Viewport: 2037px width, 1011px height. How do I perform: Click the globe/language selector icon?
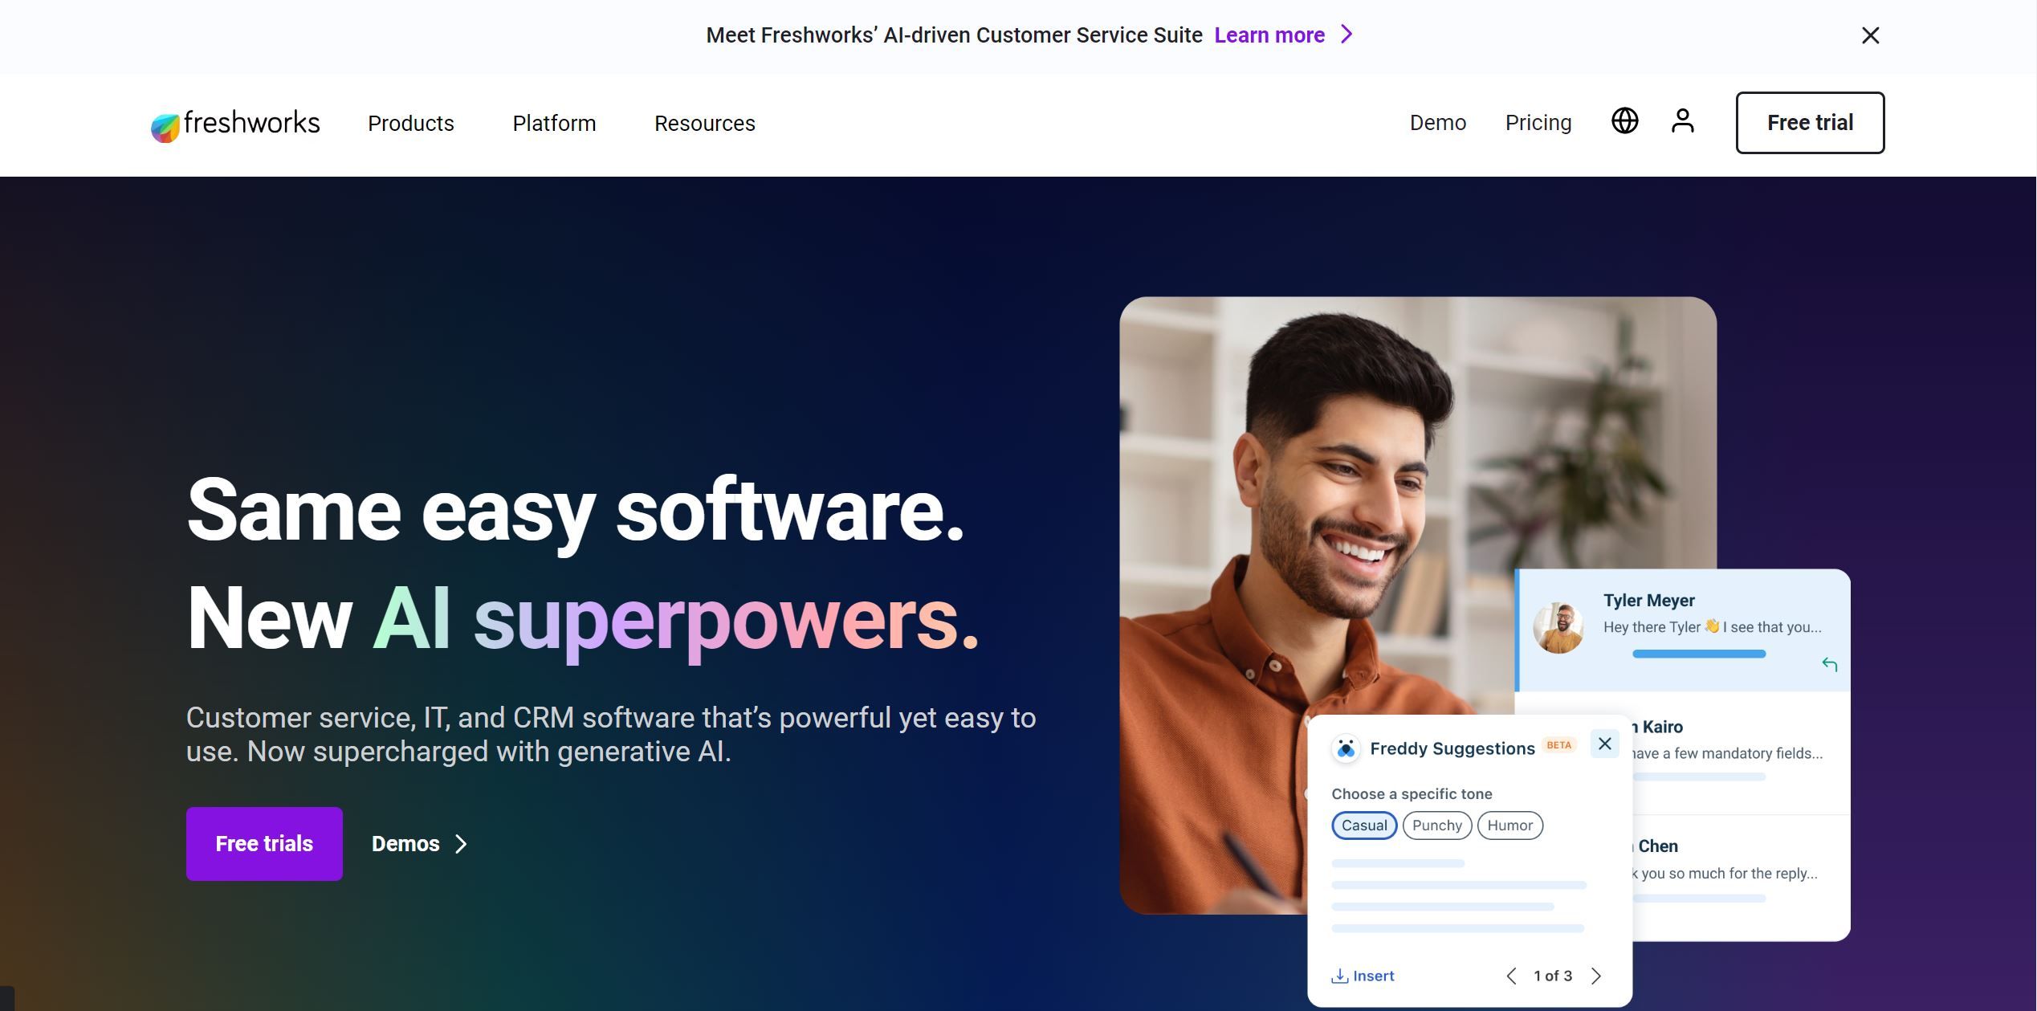point(1625,120)
